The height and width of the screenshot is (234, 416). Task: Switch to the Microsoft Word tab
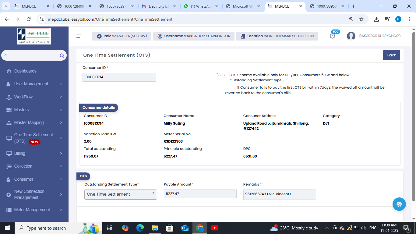click(x=243, y=6)
